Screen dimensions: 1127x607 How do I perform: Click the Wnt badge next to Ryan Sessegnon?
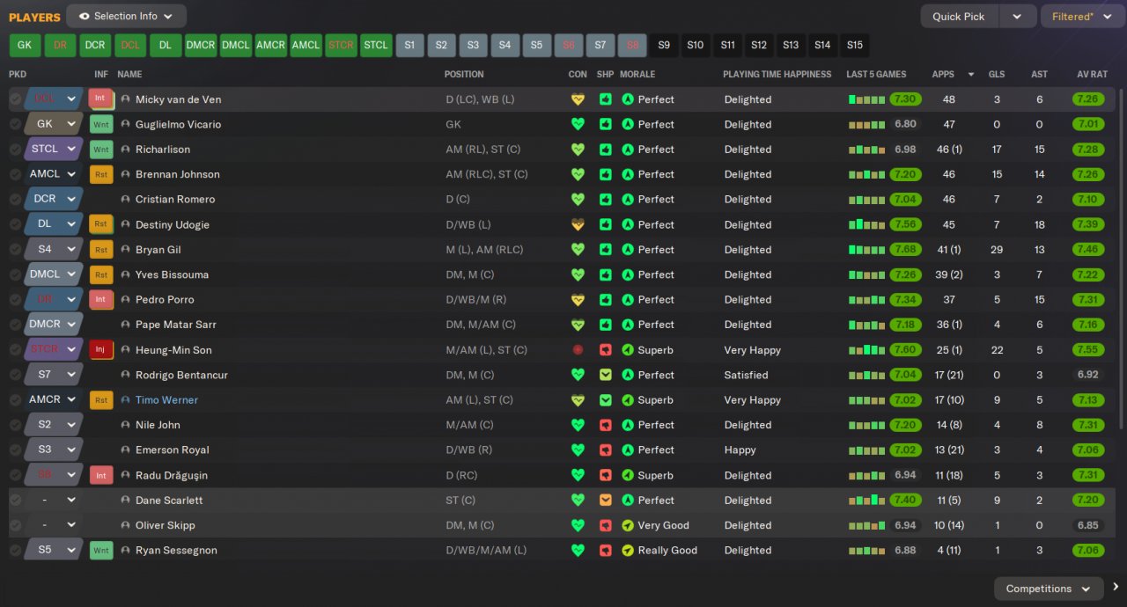pos(101,550)
